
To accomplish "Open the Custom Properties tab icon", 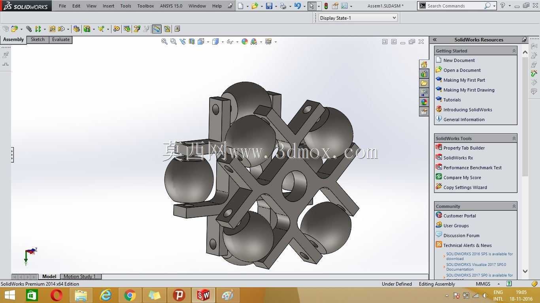I will [424, 112].
